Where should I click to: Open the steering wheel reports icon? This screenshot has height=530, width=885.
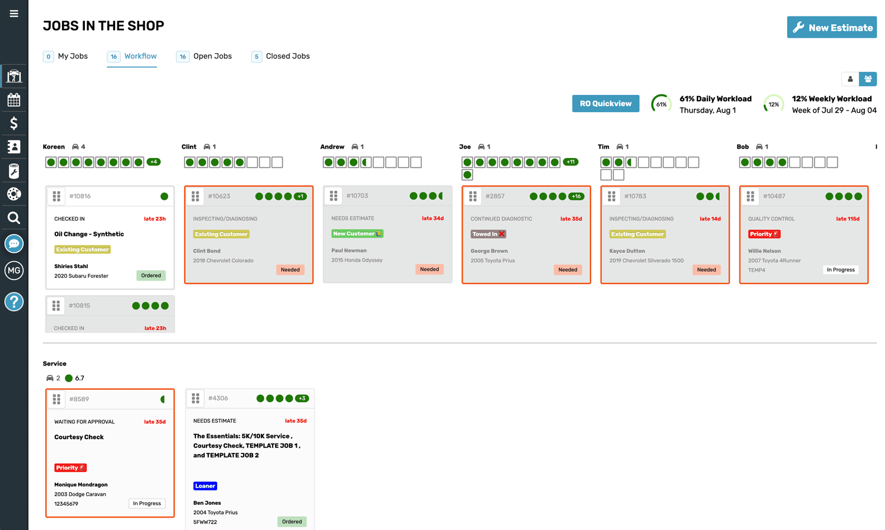click(x=14, y=194)
